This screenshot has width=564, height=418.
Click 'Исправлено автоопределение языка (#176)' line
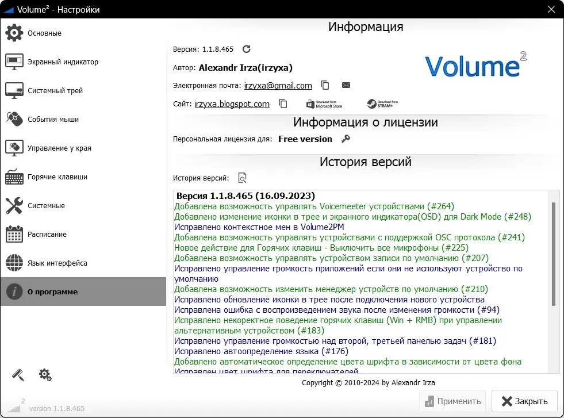tap(261, 351)
